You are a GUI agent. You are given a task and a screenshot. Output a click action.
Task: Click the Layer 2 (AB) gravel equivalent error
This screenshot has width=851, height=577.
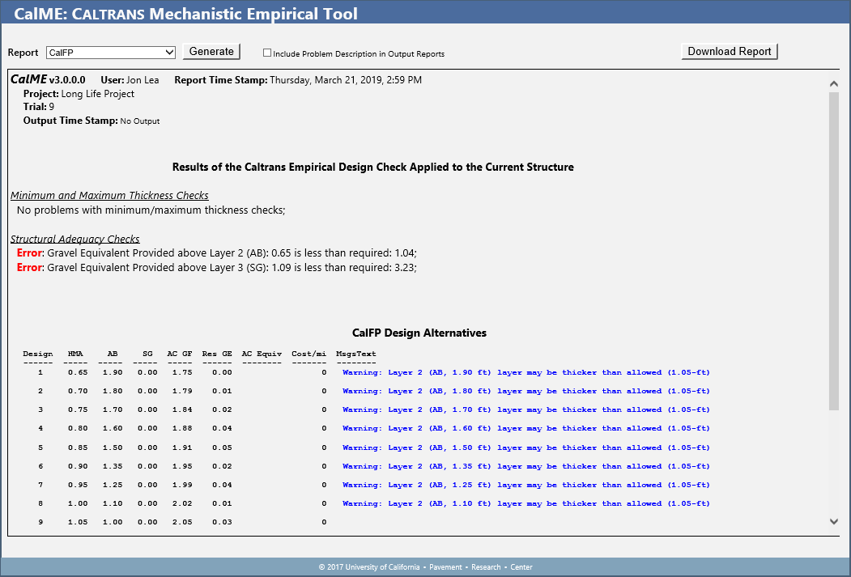coord(216,253)
